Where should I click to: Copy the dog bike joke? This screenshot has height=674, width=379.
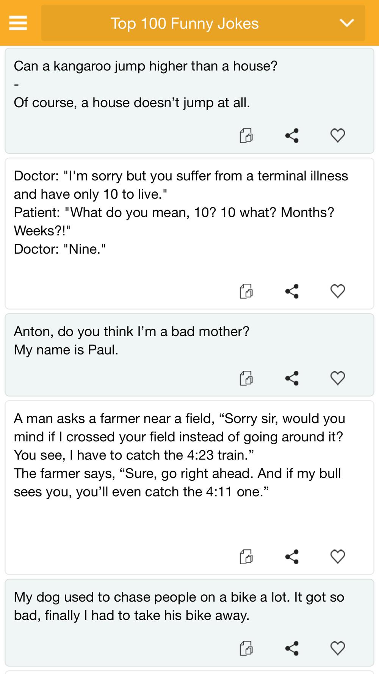pyautogui.click(x=246, y=648)
